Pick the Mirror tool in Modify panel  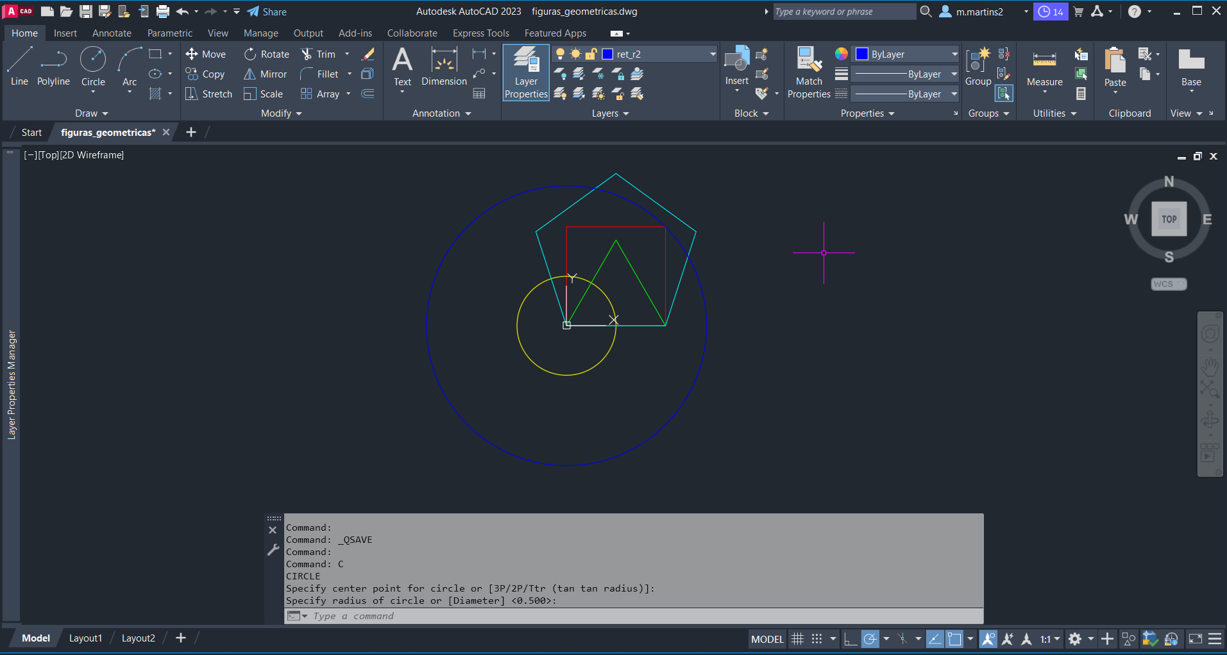pyautogui.click(x=266, y=74)
